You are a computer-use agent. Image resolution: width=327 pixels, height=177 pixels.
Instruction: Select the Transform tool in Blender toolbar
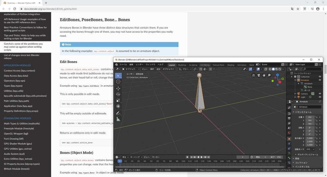click(x=118, y=106)
